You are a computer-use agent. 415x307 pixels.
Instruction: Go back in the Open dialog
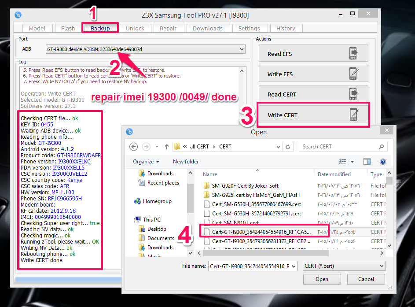(x=134, y=147)
